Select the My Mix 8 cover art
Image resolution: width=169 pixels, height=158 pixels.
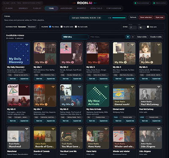(x=71, y=96)
